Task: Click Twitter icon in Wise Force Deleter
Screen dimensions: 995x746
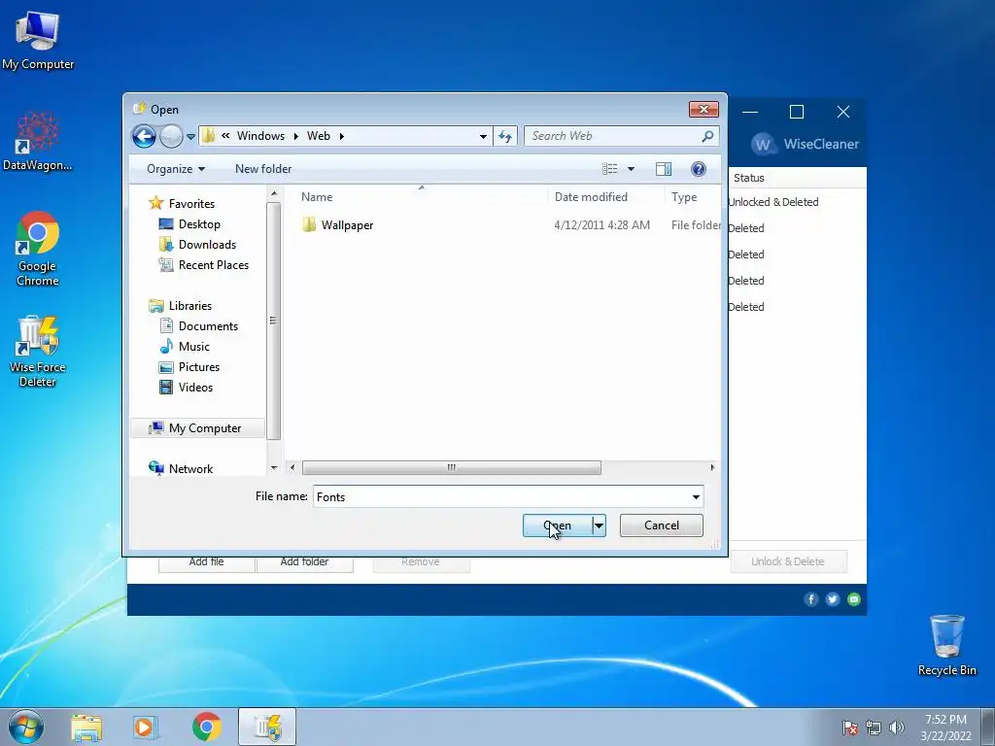Action: click(833, 599)
